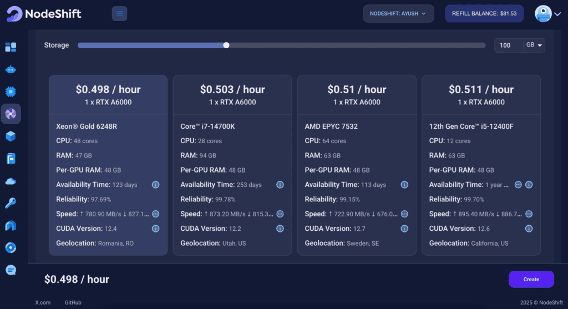568x309 pixels.
Task: Click the chat bubble icon in sidebar
Action: tap(11, 270)
